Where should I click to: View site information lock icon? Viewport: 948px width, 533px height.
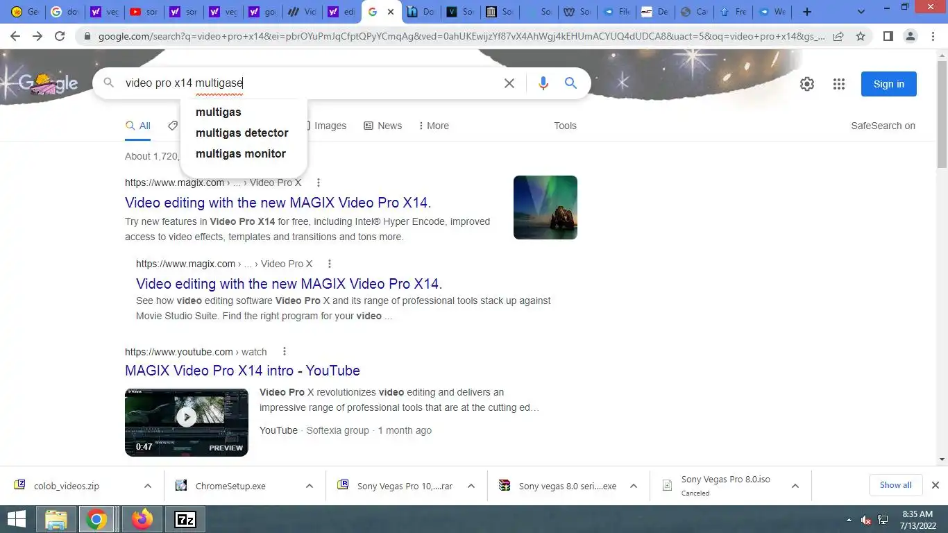(x=87, y=37)
